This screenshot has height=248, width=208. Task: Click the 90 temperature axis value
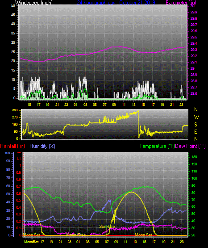[193, 185]
